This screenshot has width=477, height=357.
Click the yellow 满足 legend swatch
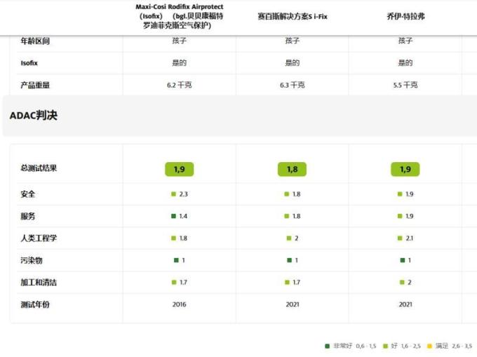(x=429, y=346)
